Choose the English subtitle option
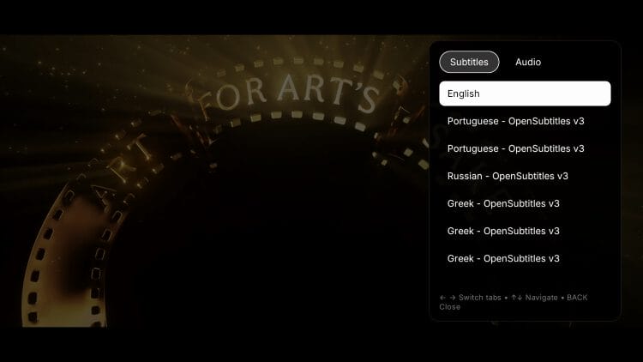 pyautogui.click(x=525, y=94)
